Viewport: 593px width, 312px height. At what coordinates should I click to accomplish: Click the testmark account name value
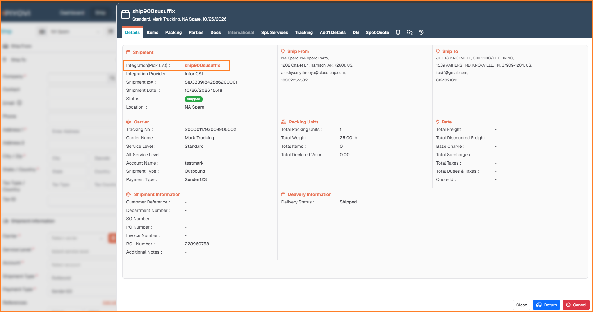pyautogui.click(x=194, y=163)
